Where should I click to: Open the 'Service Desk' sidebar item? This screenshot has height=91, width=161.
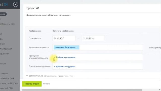(7, 78)
